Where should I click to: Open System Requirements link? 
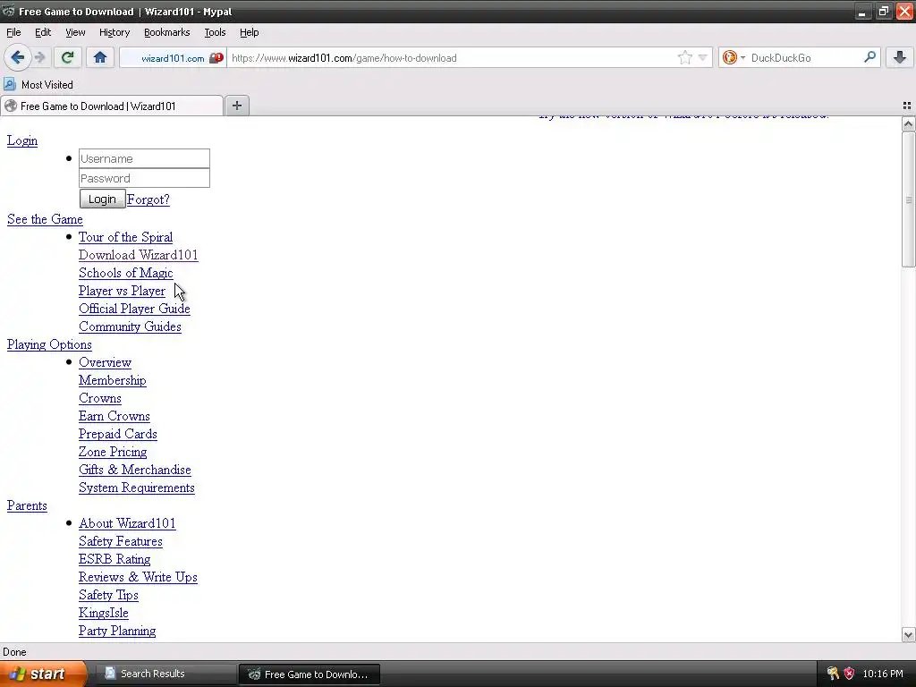tap(137, 488)
